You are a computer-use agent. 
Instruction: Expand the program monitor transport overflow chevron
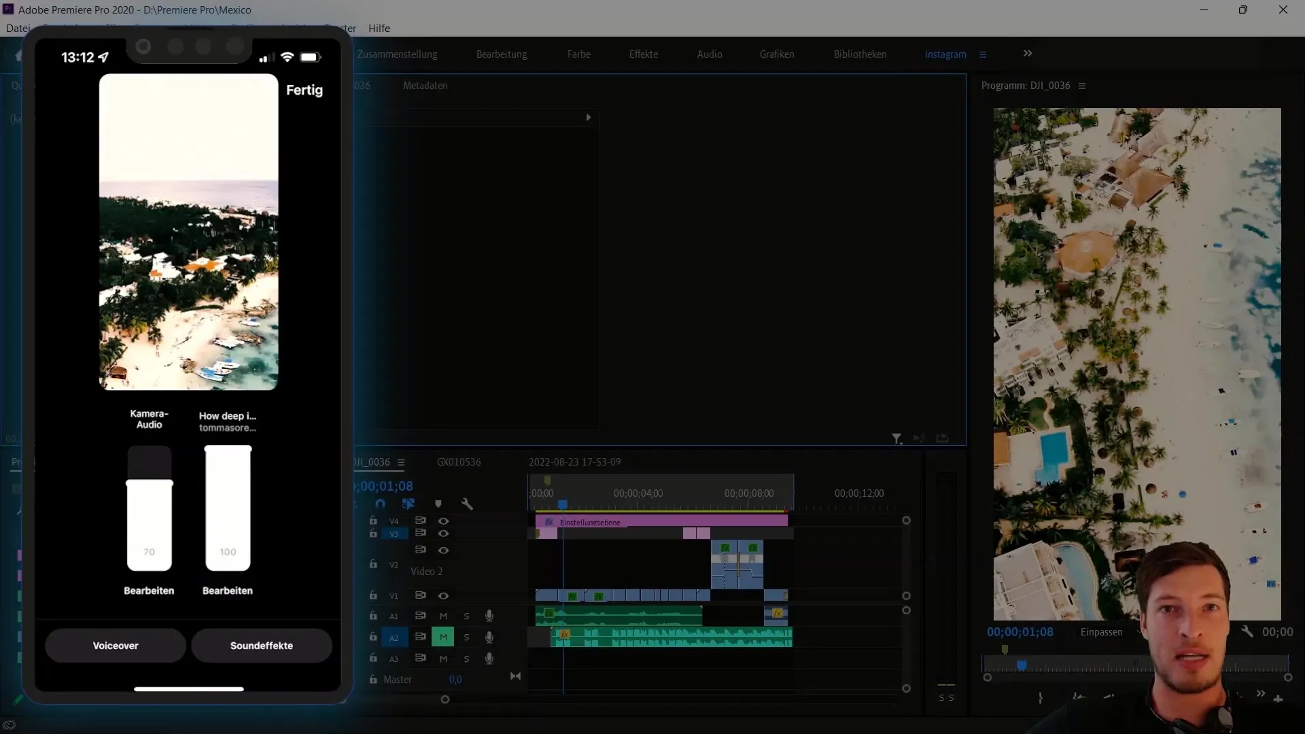[1261, 694]
